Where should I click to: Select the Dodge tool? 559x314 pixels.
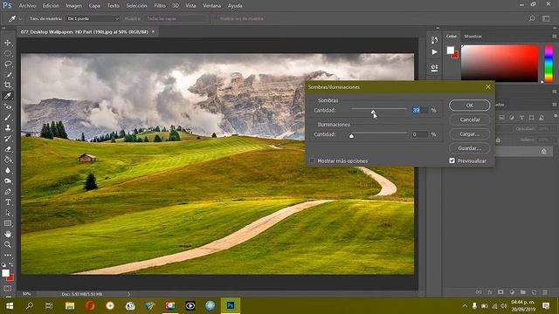(8, 181)
